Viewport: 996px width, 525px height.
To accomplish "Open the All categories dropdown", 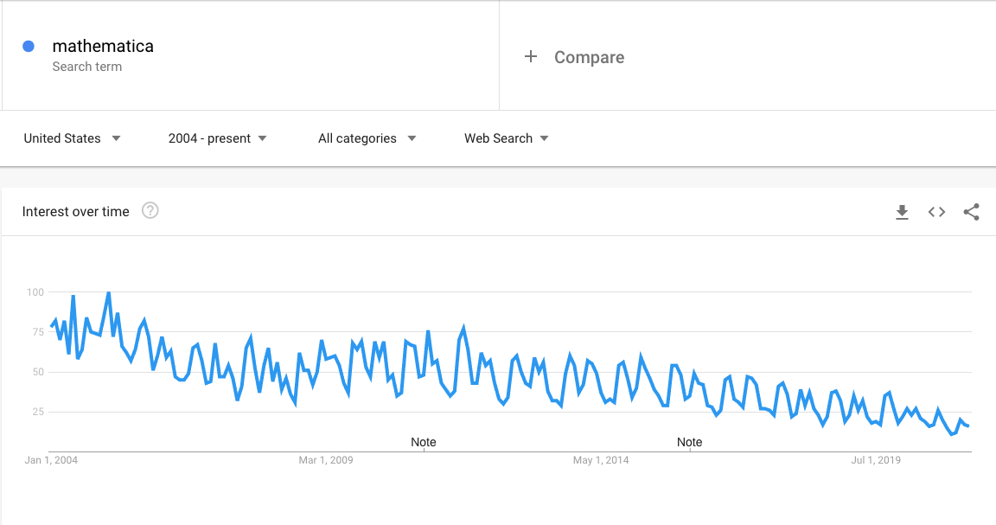I will point(367,138).
